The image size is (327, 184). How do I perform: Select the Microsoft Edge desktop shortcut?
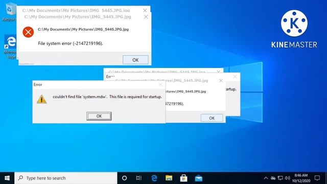10,47
